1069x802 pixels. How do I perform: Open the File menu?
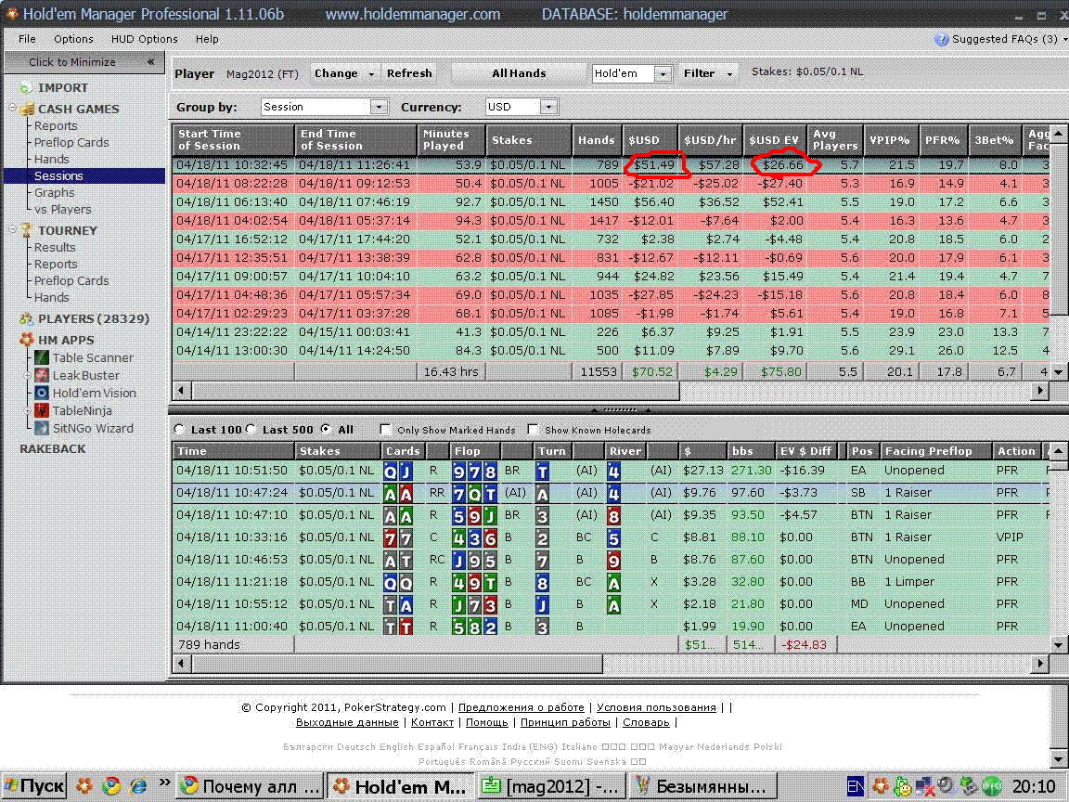[x=27, y=39]
